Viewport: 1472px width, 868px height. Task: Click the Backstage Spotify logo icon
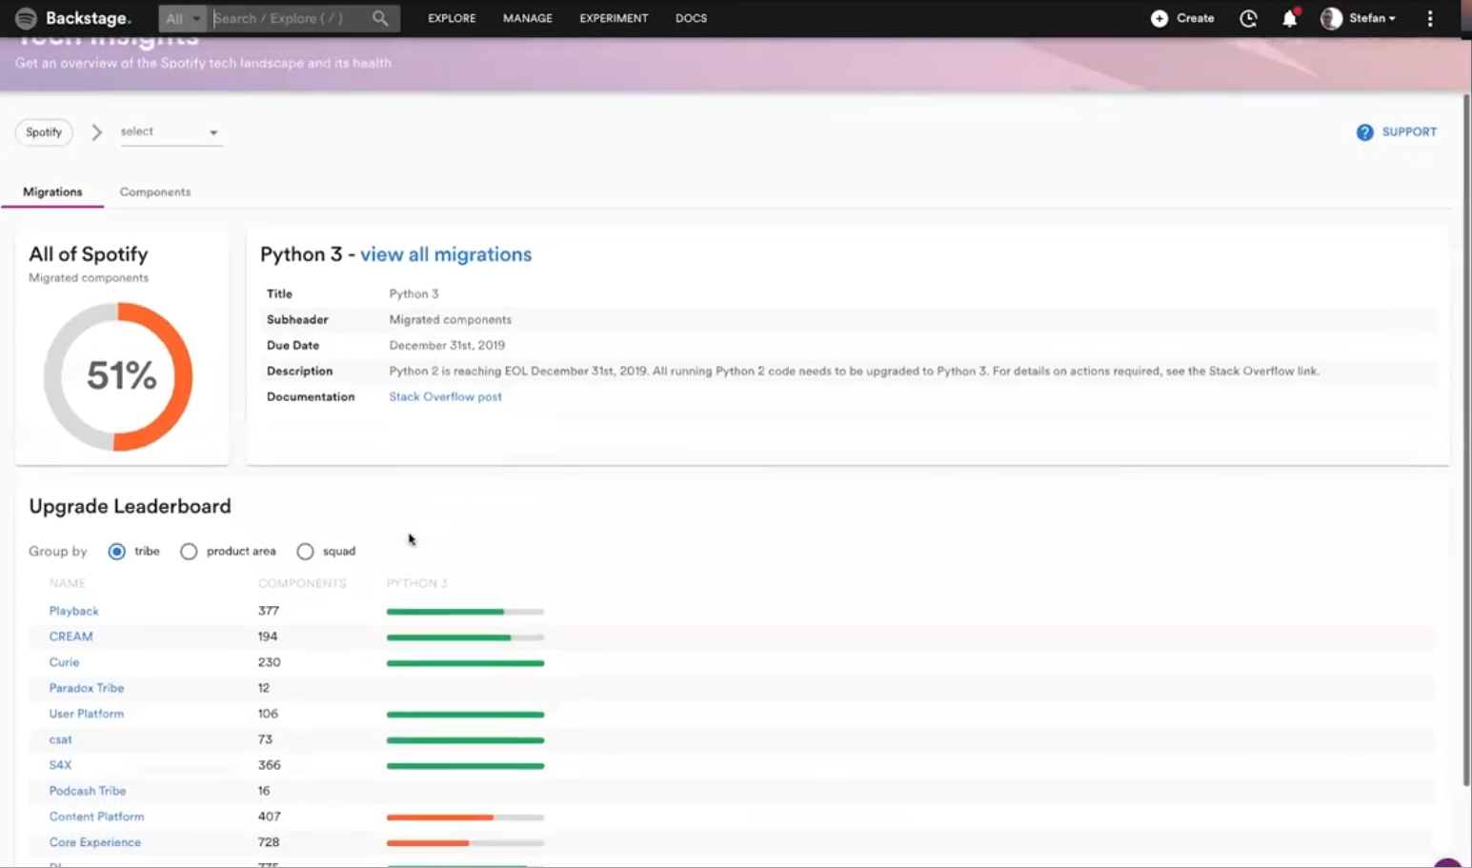(26, 18)
